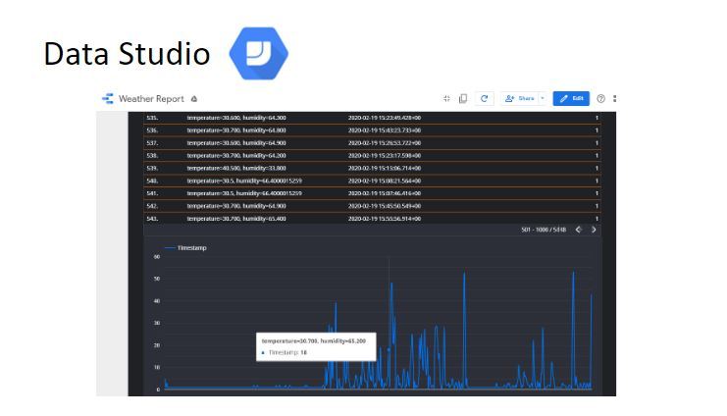Click the blue Edit button
Viewport: 727px width, 416px height.
click(x=571, y=98)
